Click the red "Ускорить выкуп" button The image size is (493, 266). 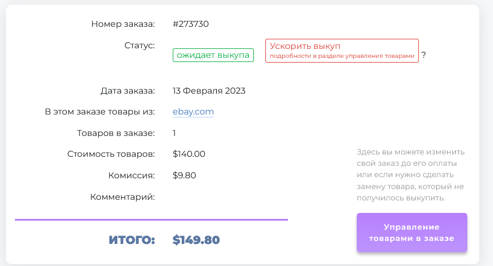coord(342,51)
